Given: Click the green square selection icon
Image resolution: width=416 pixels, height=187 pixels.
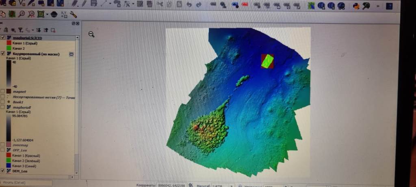Looking at the screenshot, I should [x=41, y=14].
